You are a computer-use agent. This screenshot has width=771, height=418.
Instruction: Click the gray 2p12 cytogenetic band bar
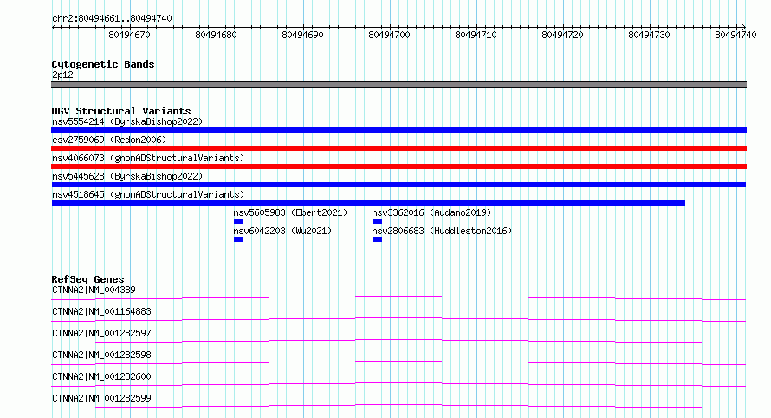398,84
